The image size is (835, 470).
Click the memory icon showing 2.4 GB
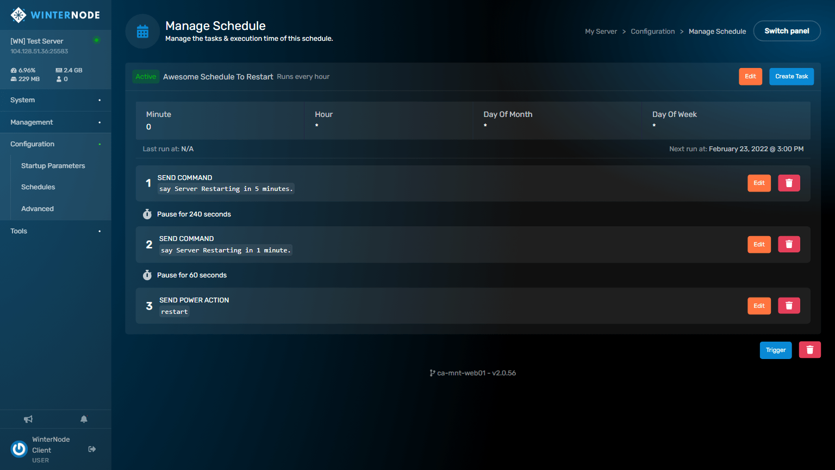click(x=59, y=70)
